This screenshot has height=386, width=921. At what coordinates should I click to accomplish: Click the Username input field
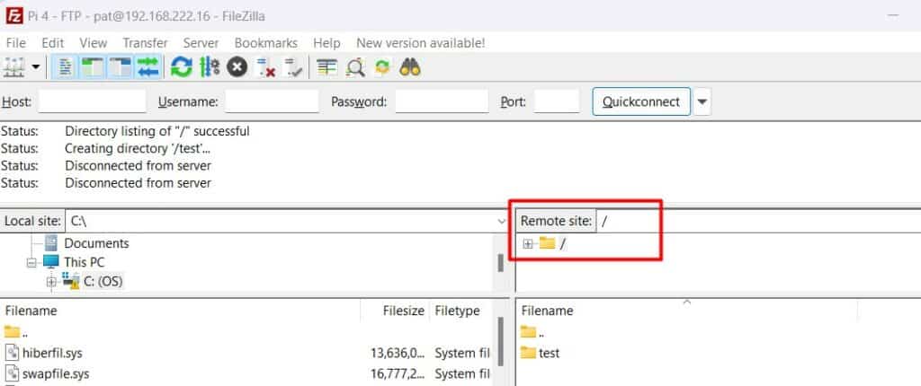click(272, 101)
